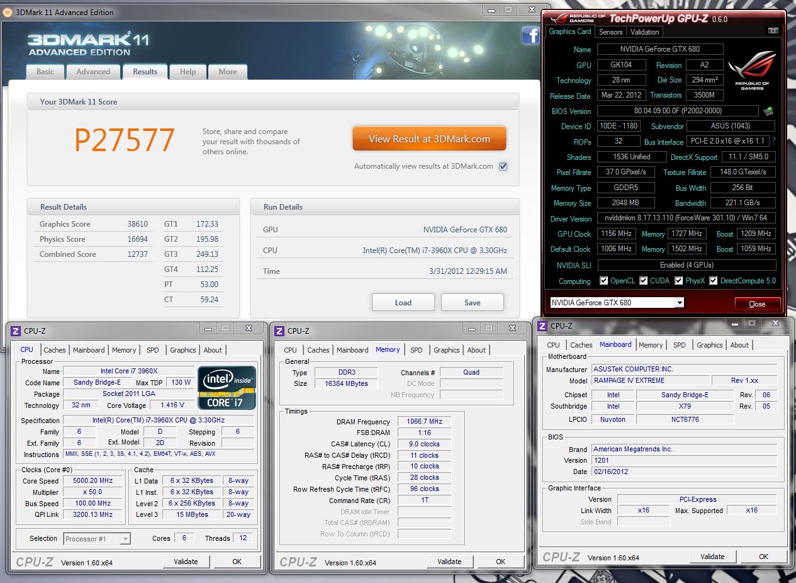Click the red Close button in GPU-Z
Image resolution: width=796 pixels, height=583 pixels.
[x=758, y=303]
